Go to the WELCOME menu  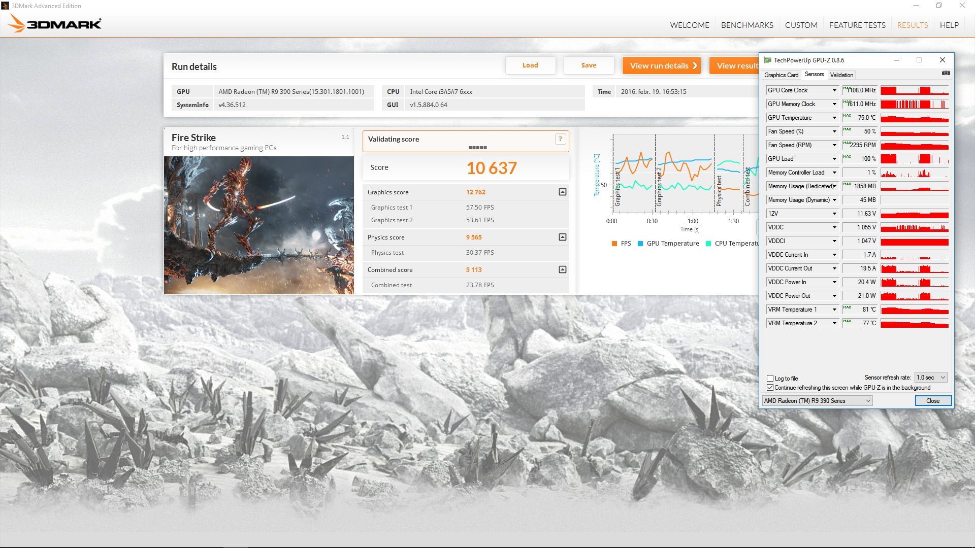[x=689, y=25]
